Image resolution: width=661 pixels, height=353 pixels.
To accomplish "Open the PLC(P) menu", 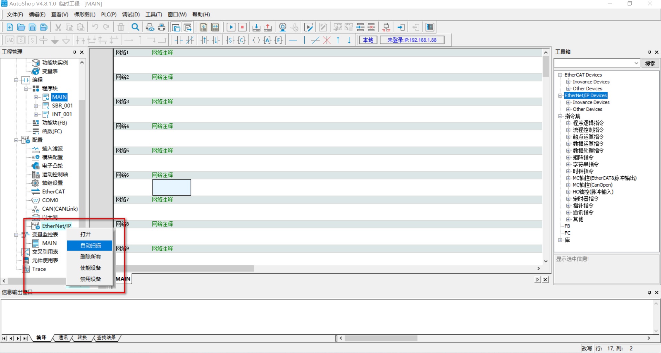I will [108, 14].
